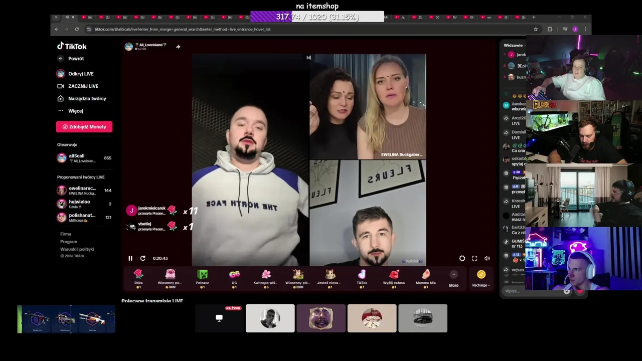This screenshot has height=361, width=642.
Task: Click the browser reload button
Action: click(77, 29)
